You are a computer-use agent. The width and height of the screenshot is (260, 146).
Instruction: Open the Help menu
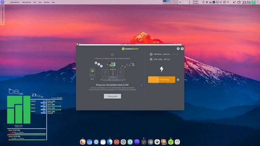pyautogui.click(x=53, y=2)
